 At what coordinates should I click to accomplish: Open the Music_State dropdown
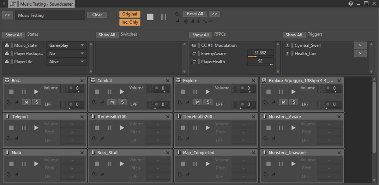point(66,45)
